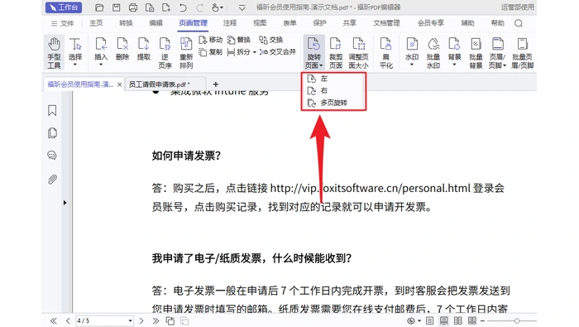Switch to the 保护 protect tab
Viewport: 579px width, 327px height.
click(319, 23)
